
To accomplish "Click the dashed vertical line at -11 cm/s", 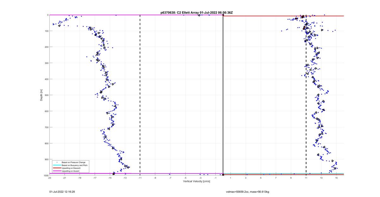I will 140,95.
